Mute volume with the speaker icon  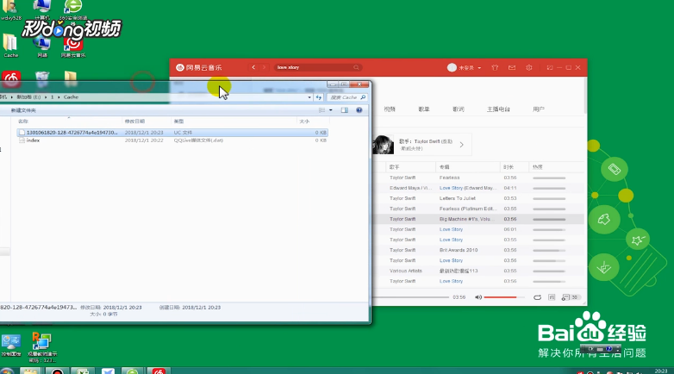(x=478, y=297)
